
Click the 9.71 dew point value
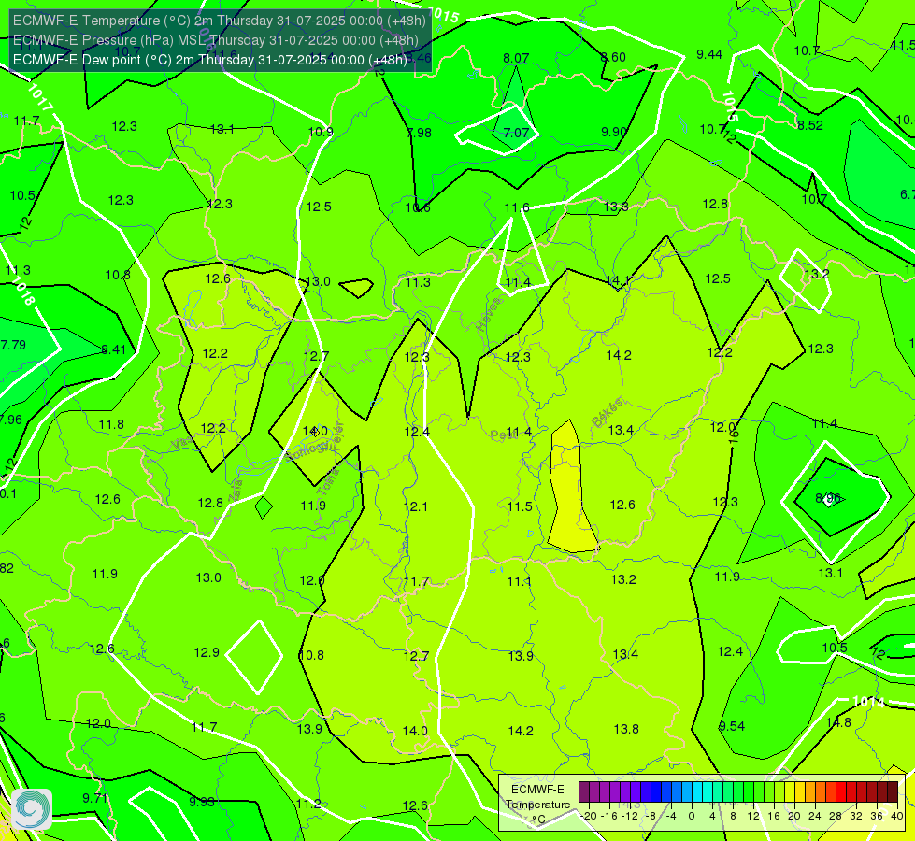pos(95,798)
